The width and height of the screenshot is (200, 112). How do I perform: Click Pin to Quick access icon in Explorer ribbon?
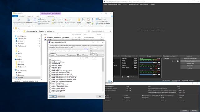(19, 20)
